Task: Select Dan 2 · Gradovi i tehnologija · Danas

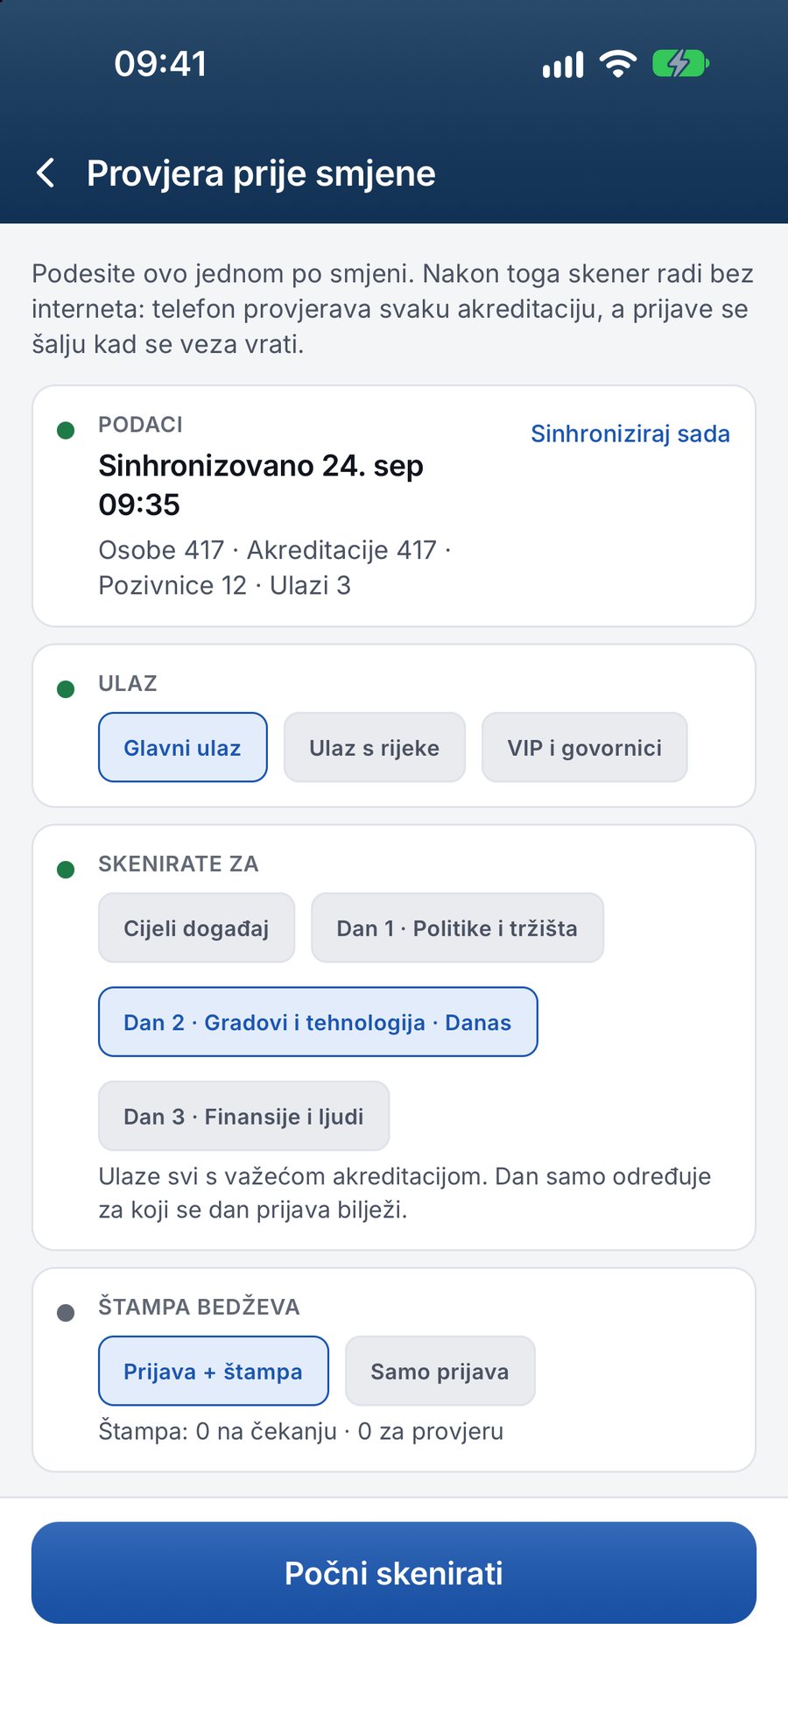Action: pyautogui.click(x=318, y=1022)
